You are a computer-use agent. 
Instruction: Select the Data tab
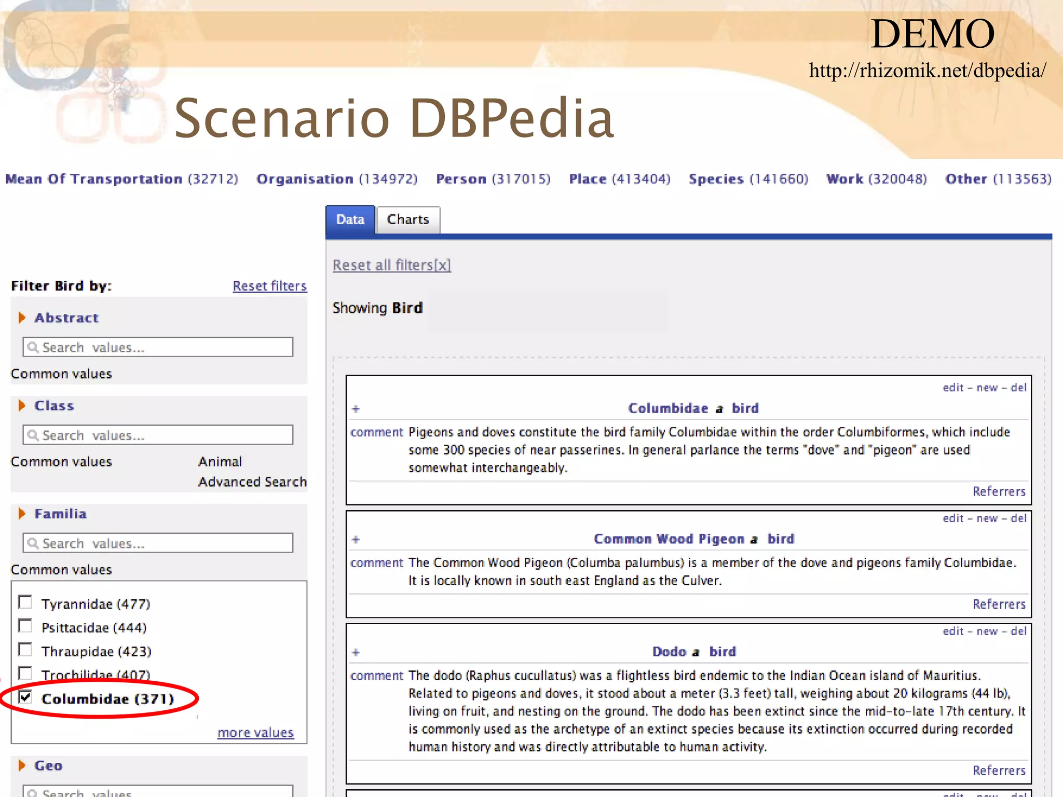(350, 219)
